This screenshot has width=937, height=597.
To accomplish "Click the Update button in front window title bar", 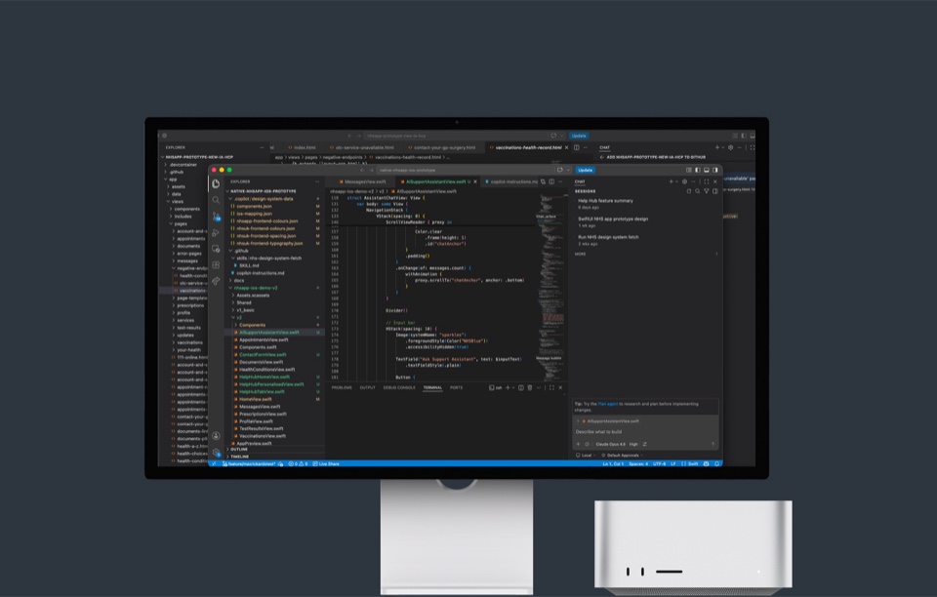I will [x=585, y=170].
